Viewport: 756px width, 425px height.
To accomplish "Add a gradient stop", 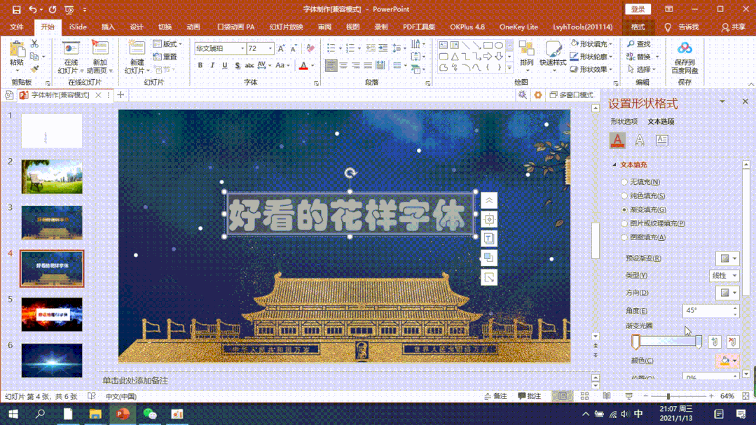I will (x=715, y=342).
